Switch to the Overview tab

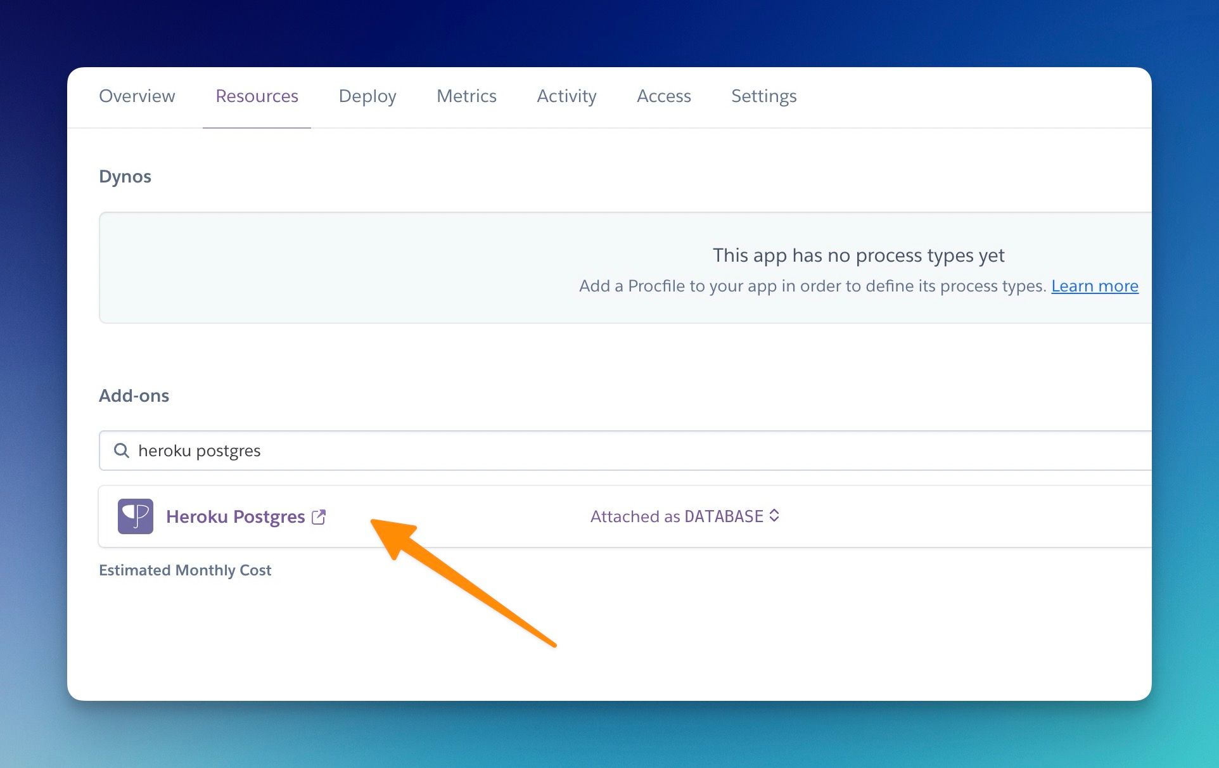click(136, 96)
